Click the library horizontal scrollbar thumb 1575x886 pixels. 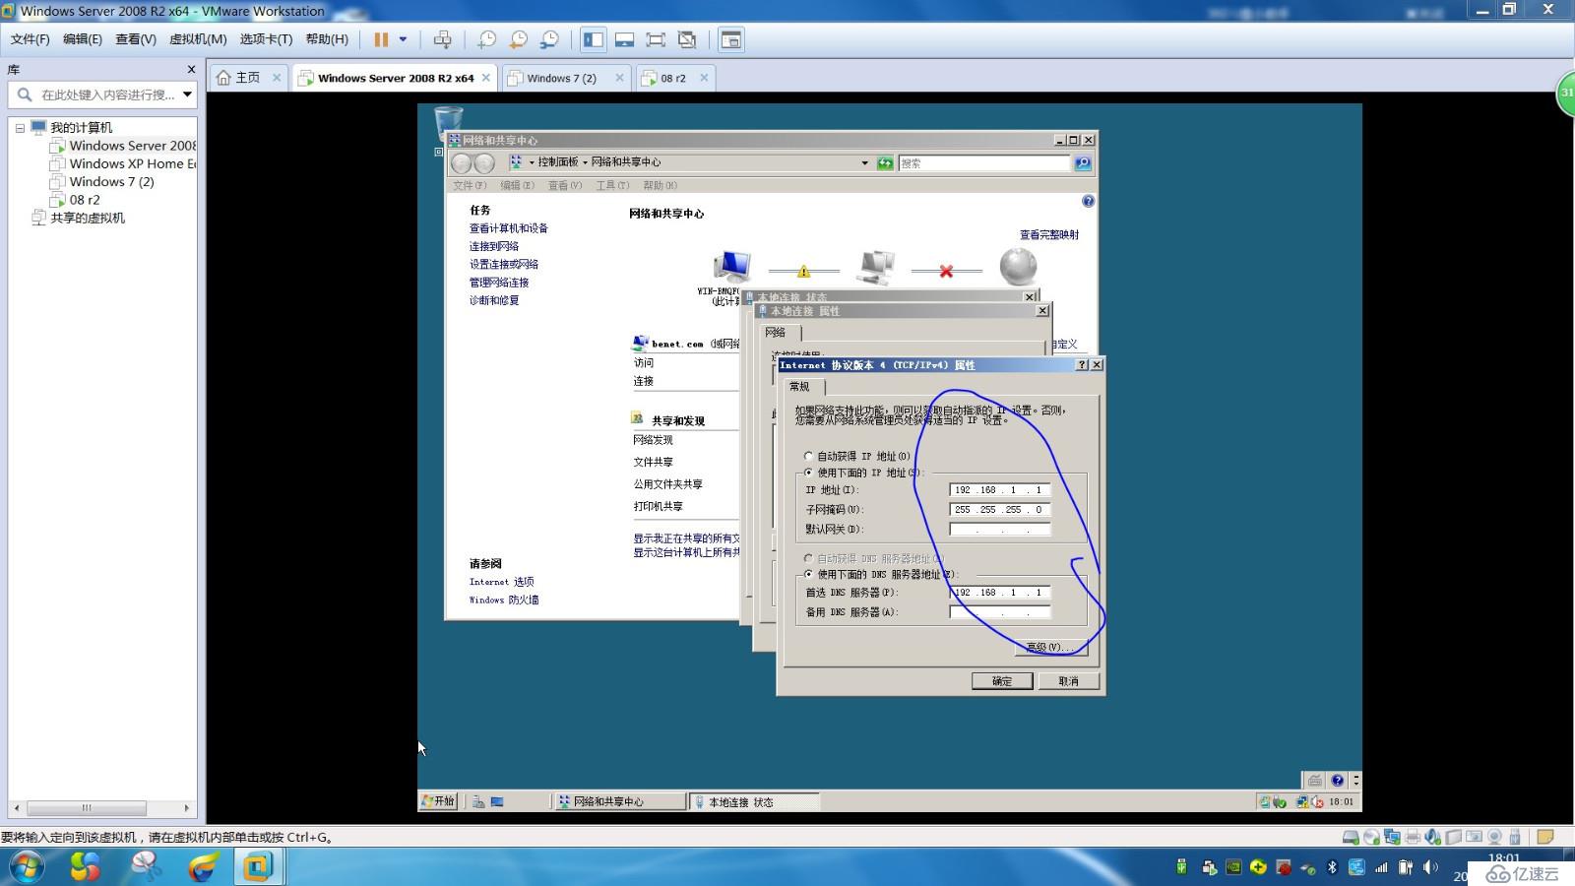[87, 808]
